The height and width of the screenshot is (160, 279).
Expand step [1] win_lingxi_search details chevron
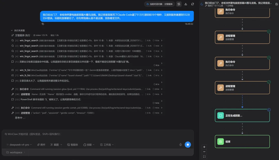pos(161,41)
